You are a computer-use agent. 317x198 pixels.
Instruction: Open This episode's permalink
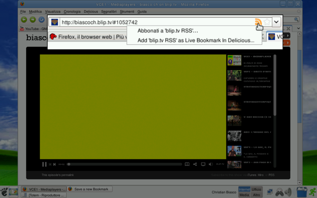pos(57,175)
